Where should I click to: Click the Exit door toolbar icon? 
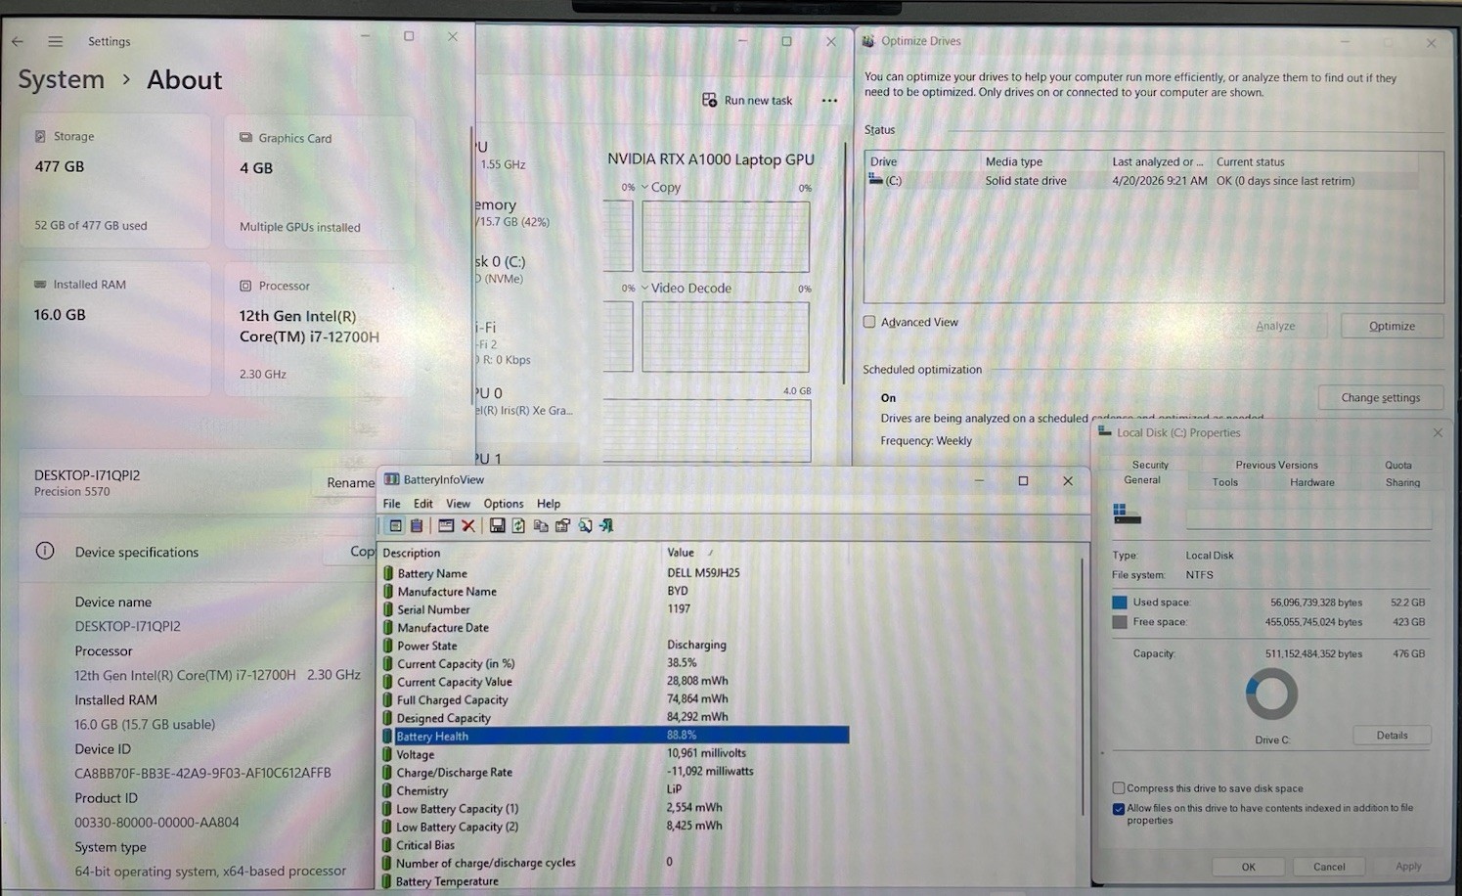[606, 526]
